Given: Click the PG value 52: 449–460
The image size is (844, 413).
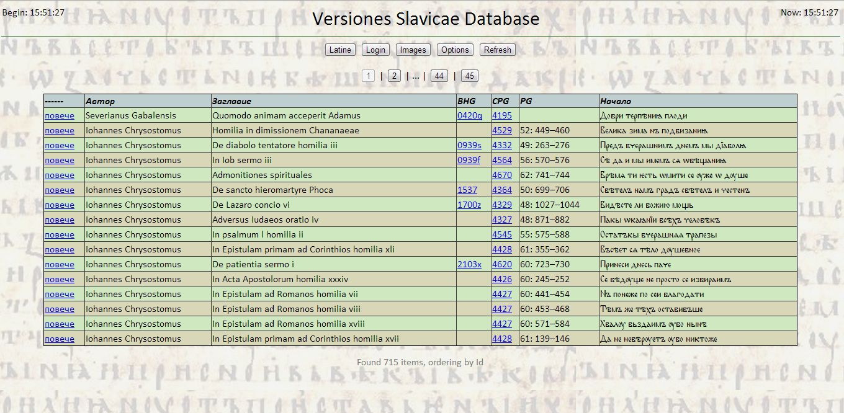Looking at the screenshot, I should pos(545,130).
